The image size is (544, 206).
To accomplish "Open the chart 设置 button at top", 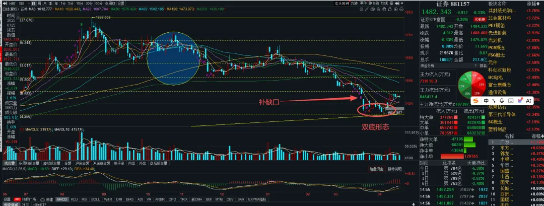I will tap(121, 4).
